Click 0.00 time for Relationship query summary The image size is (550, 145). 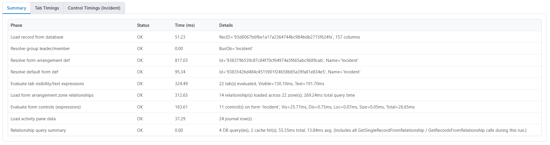(179, 130)
